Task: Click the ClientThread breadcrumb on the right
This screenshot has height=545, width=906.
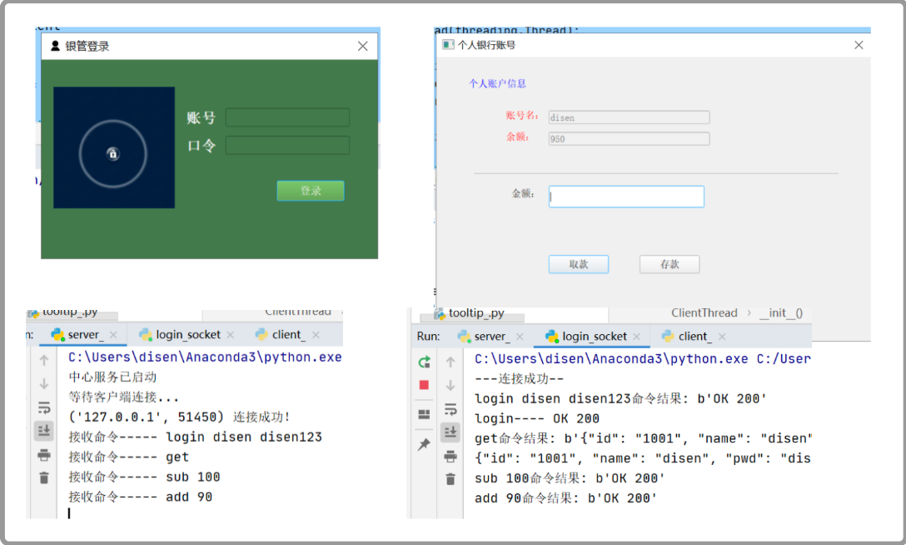Action: pyautogui.click(x=704, y=312)
